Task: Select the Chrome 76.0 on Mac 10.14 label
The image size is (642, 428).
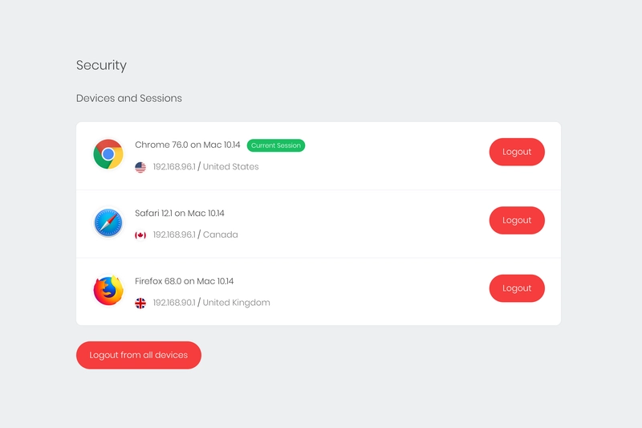Action: [x=188, y=145]
